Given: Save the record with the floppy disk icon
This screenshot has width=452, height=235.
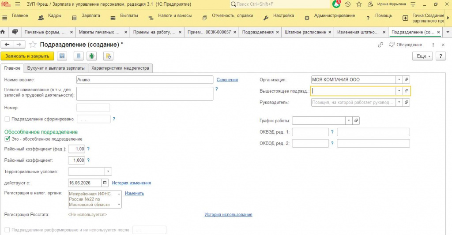Looking at the screenshot, I should coord(62,56).
